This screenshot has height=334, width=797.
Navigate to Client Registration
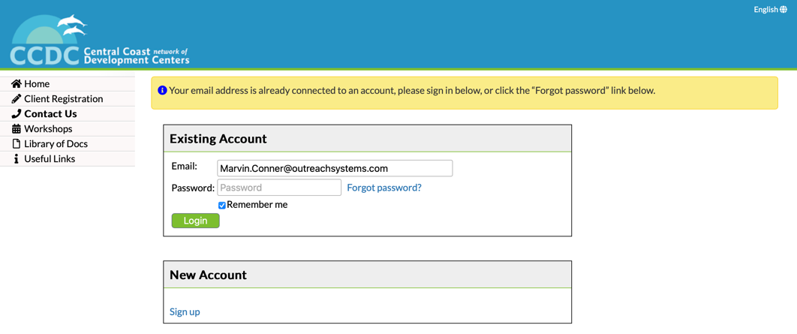tap(63, 99)
